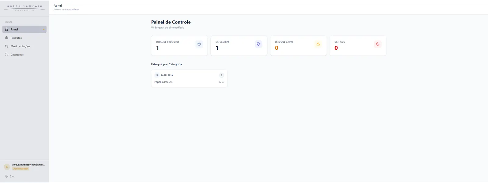The height and width of the screenshot is (183, 488).
Task: Click the abreusampaioadvtech email address
Action: (x=28, y=165)
